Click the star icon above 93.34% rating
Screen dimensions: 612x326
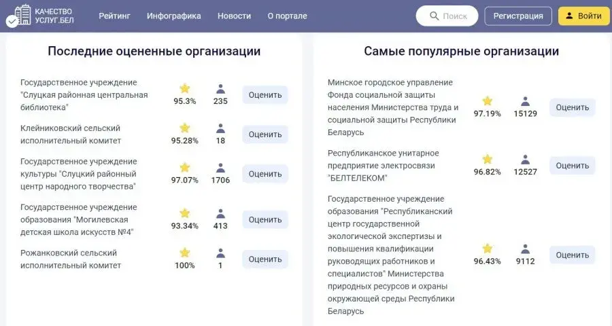[x=185, y=213]
